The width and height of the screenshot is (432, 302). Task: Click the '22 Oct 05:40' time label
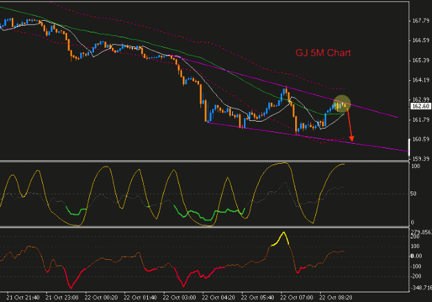click(x=258, y=298)
